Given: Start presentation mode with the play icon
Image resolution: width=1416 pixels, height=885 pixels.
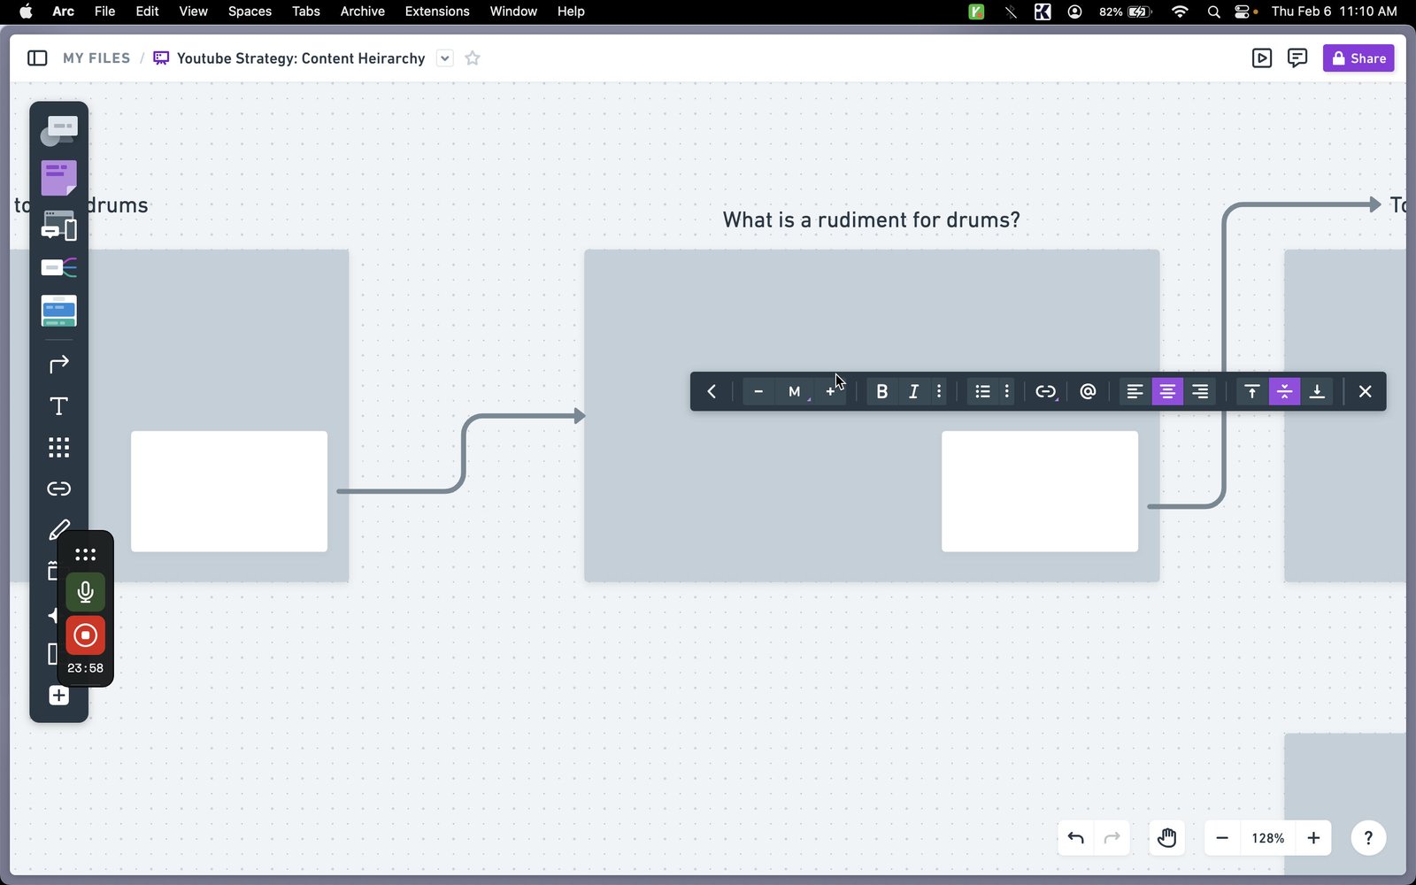Looking at the screenshot, I should pyautogui.click(x=1262, y=58).
